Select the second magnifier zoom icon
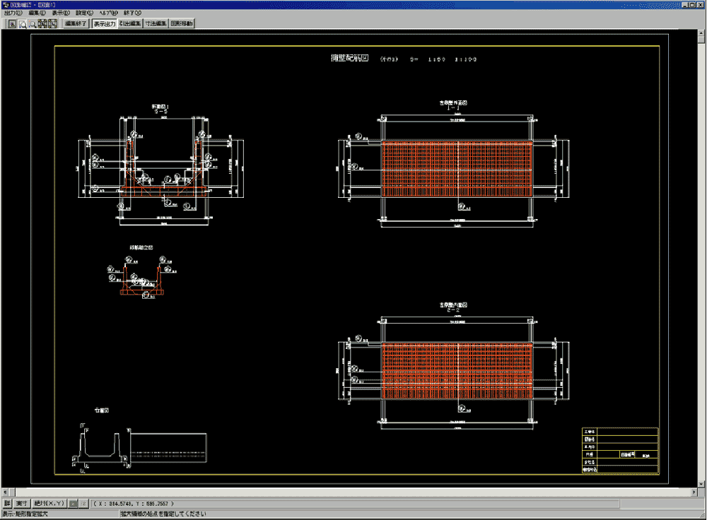Image resolution: width=707 pixels, height=520 pixels. pyautogui.click(x=33, y=24)
